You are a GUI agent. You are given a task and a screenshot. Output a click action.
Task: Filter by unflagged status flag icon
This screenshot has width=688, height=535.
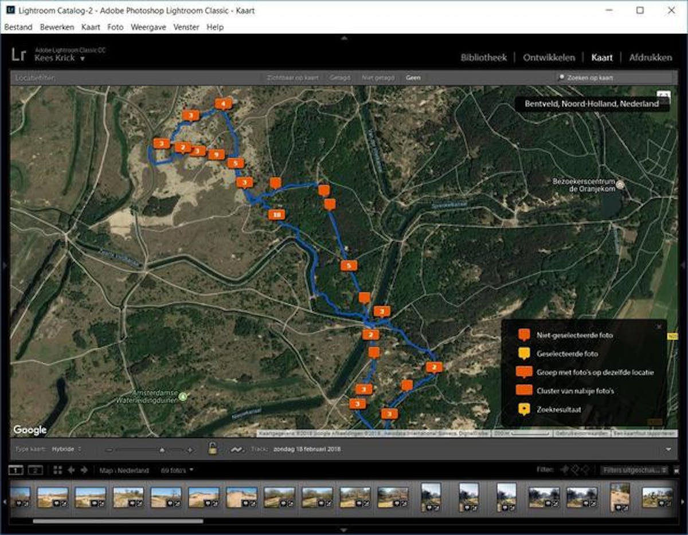point(576,470)
